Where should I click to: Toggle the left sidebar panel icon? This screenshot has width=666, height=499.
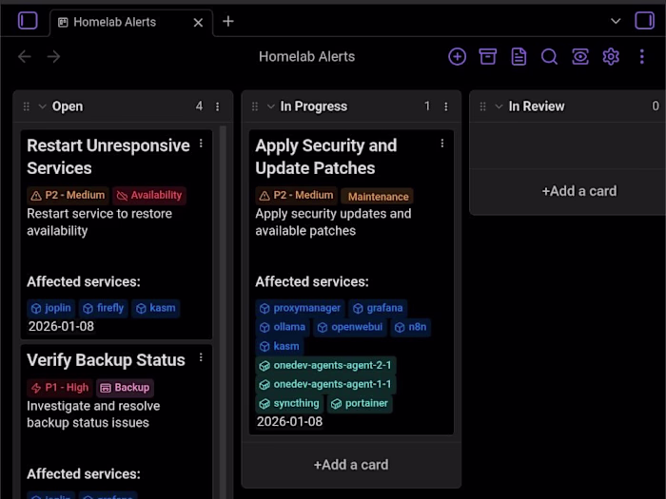pos(28,20)
